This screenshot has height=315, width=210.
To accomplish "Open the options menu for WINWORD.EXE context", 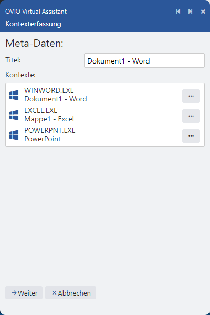I will [x=191, y=96].
